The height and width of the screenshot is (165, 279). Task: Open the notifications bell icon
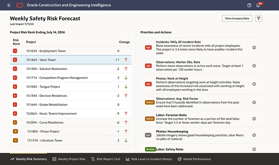pos(258,5)
